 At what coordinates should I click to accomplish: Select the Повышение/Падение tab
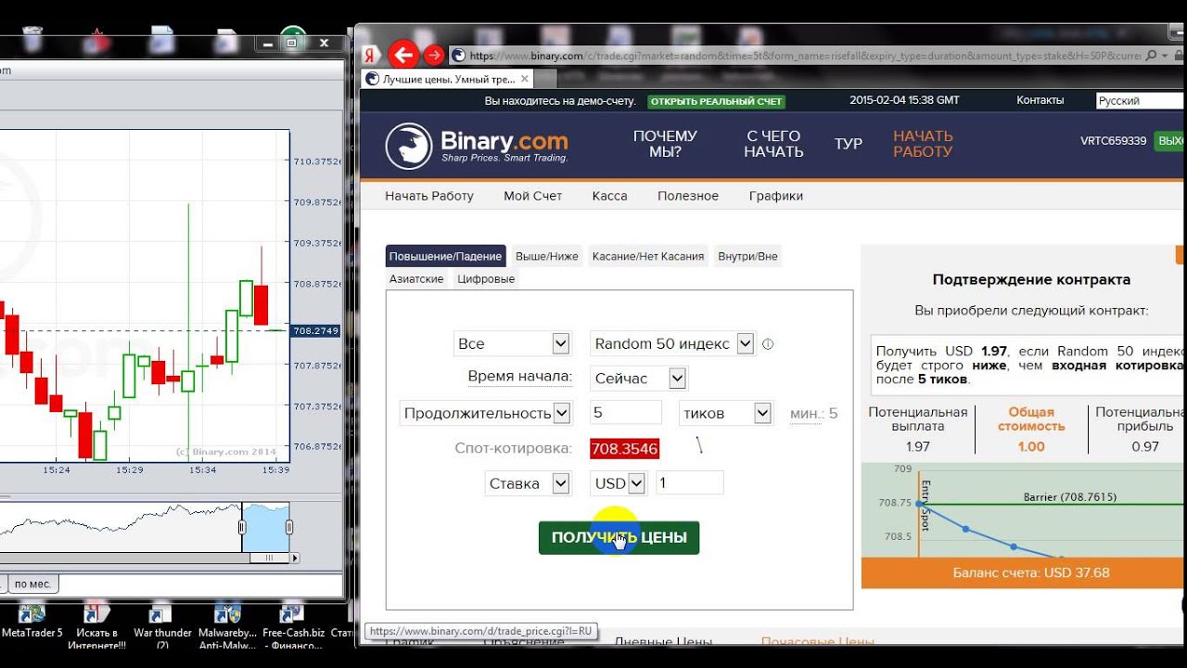tap(445, 256)
